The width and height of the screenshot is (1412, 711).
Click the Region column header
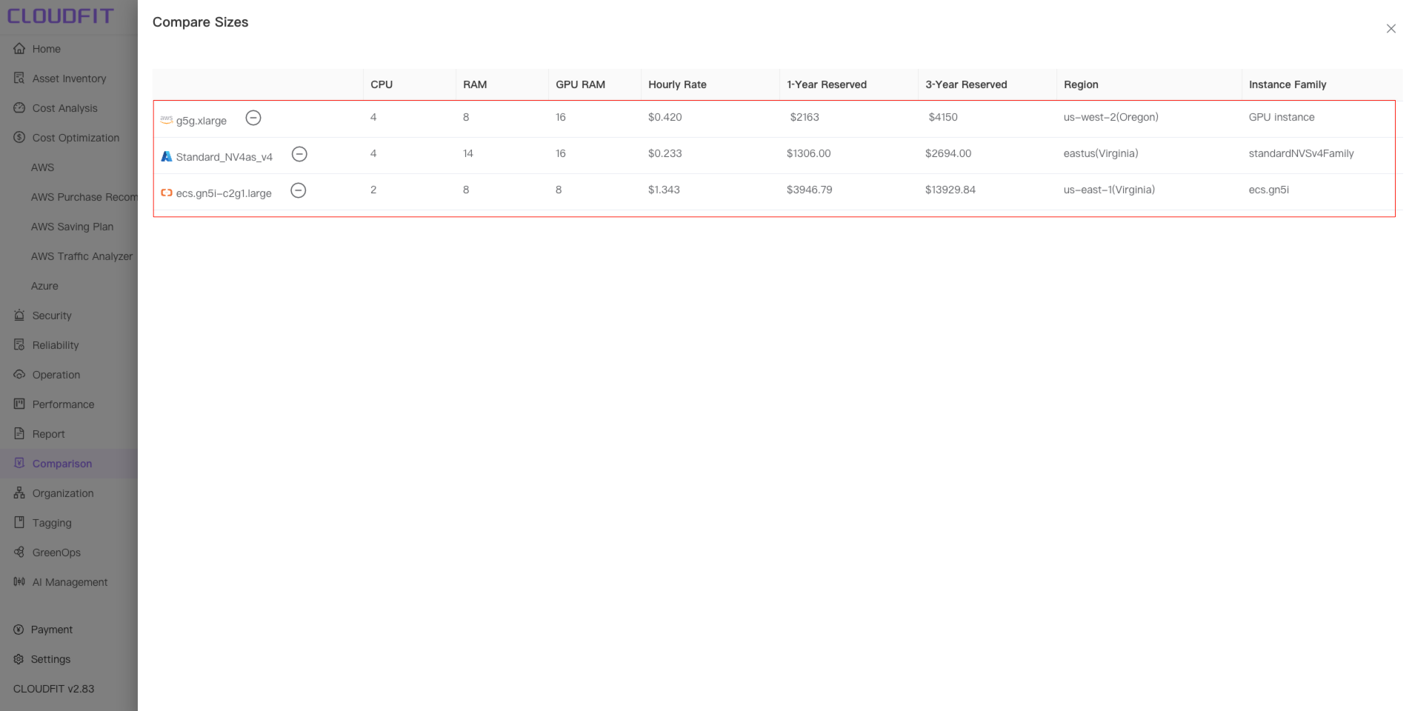click(1081, 84)
